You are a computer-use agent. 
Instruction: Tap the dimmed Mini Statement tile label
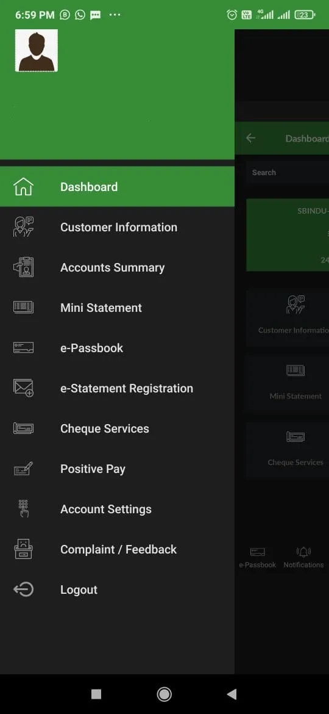tap(295, 396)
